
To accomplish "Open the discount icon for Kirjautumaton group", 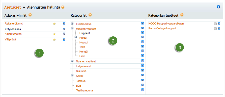I will tap(64, 34).
